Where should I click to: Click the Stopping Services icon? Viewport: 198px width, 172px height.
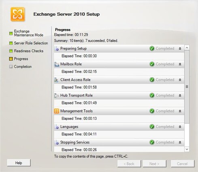57,142
